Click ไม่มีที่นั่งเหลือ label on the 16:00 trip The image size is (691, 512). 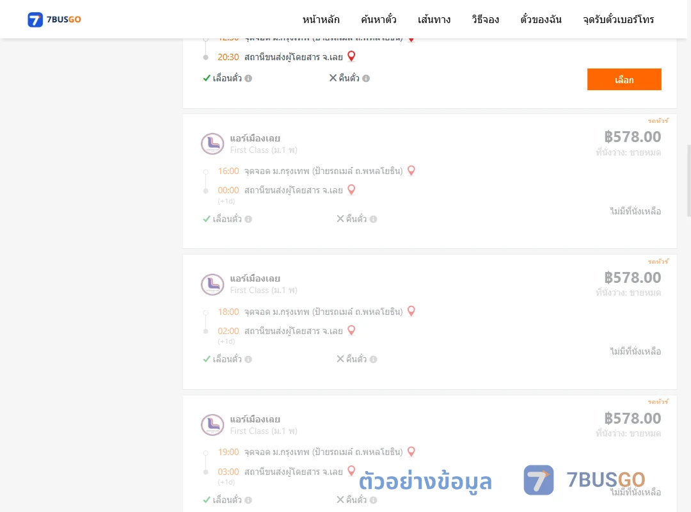[635, 211]
